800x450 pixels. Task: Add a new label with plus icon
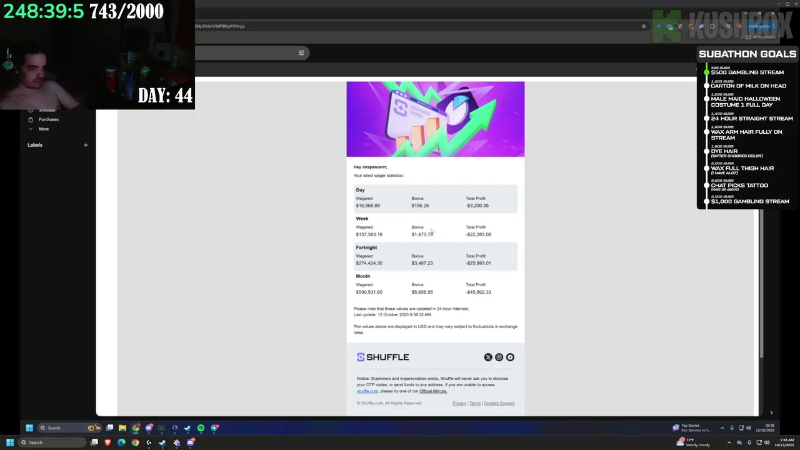point(86,145)
